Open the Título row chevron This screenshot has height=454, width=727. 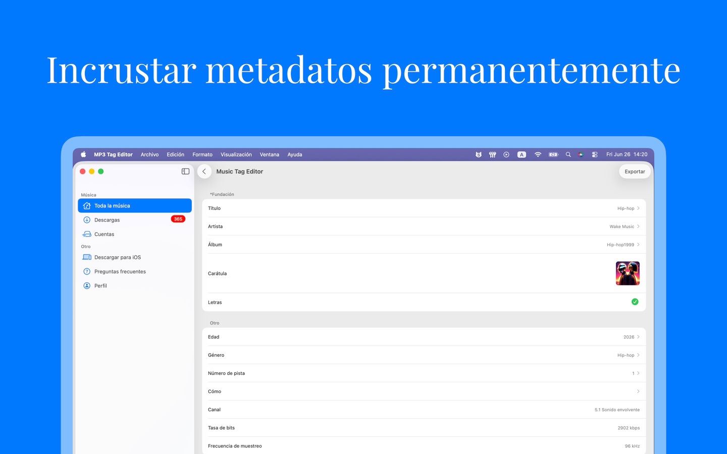tap(638, 208)
